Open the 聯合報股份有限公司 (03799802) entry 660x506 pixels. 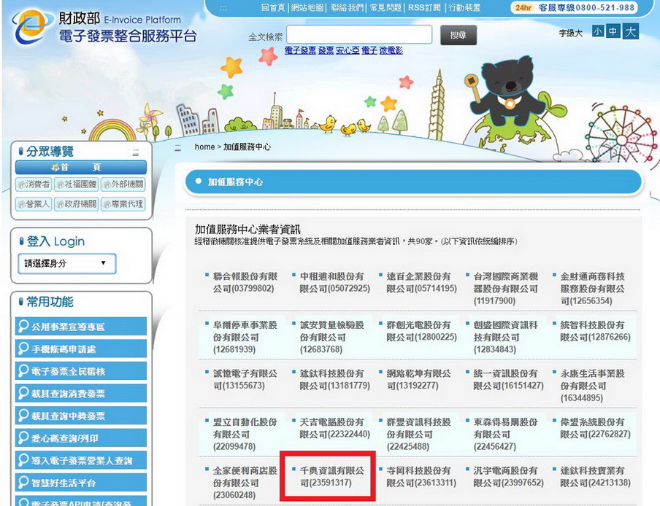pyautogui.click(x=245, y=282)
